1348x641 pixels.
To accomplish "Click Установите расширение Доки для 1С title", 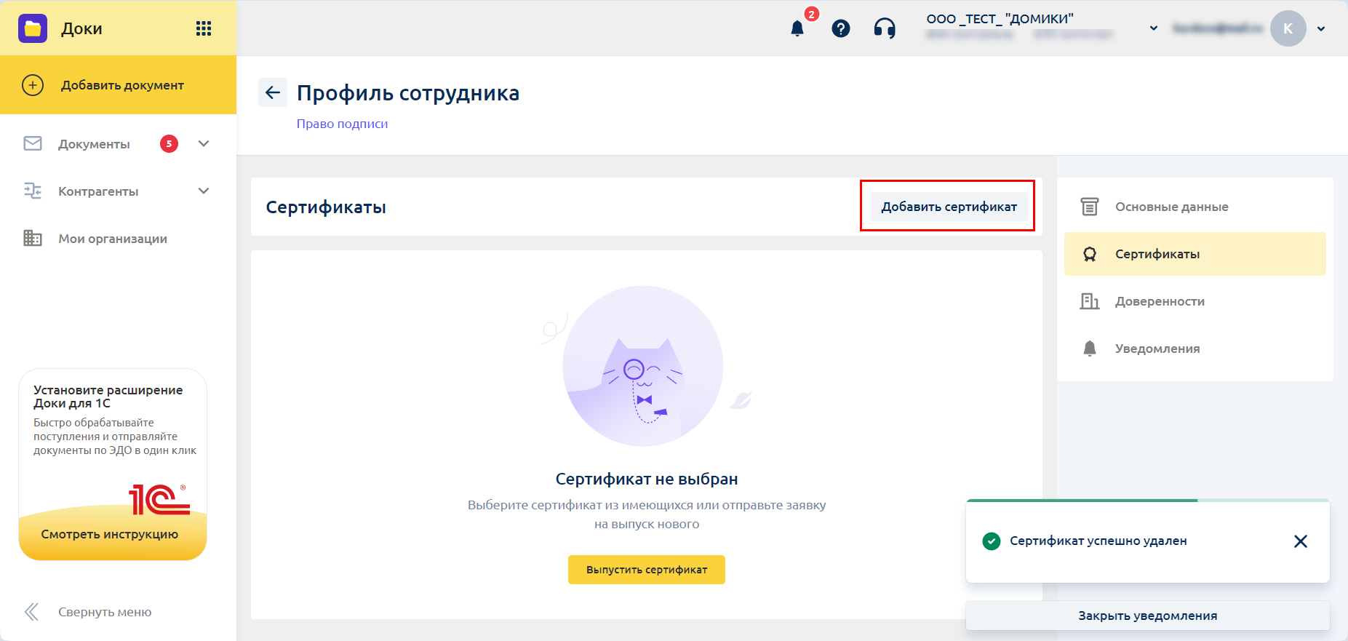I will click(x=108, y=397).
